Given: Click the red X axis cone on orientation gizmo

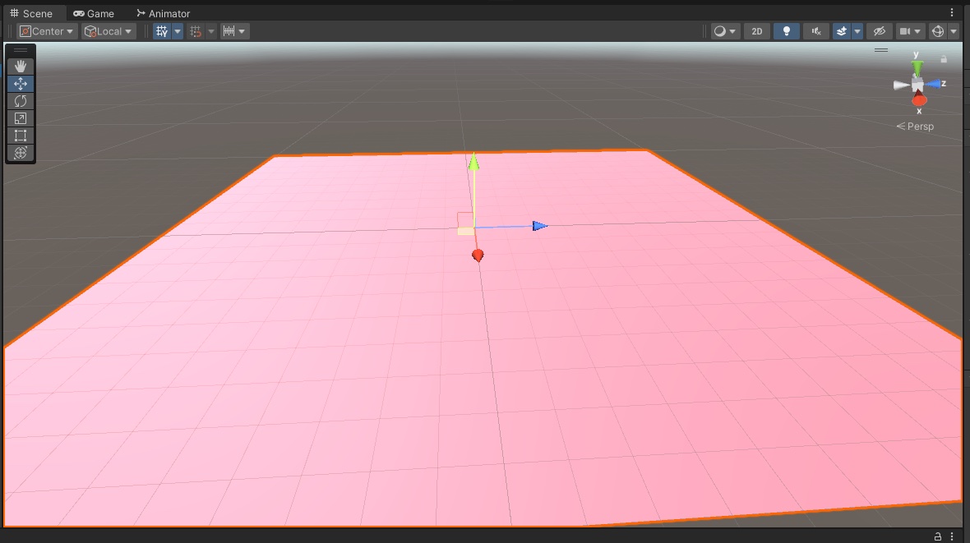Looking at the screenshot, I should [919, 100].
